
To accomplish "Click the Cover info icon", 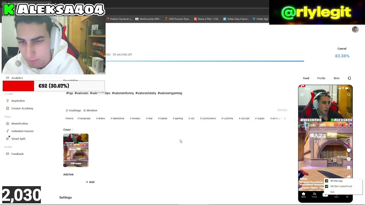I will click(x=73, y=130).
